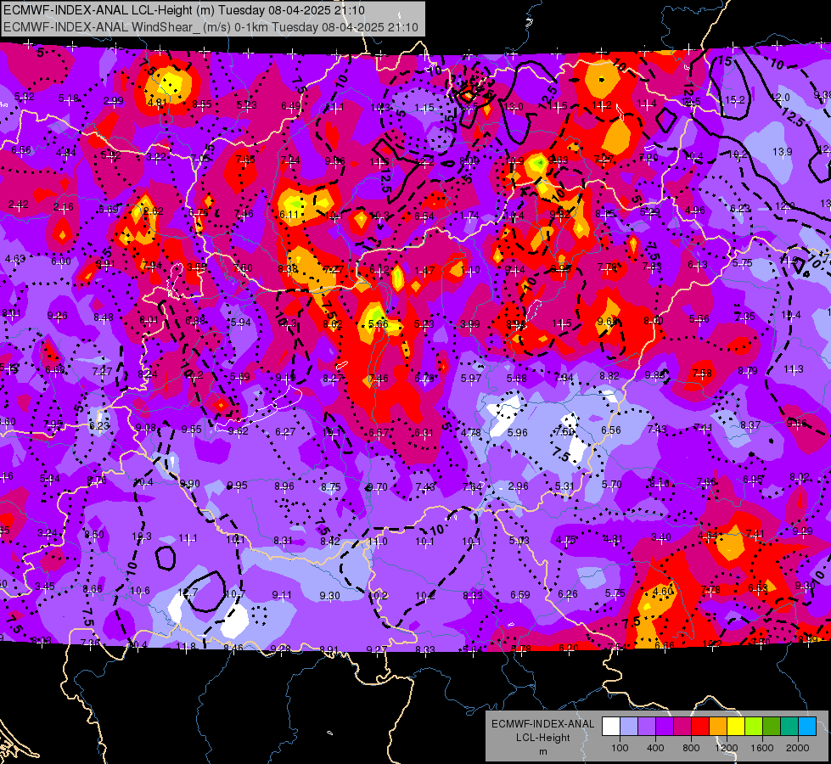The image size is (831, 764).
Task: Click the grid value '2.99'
Action: click(x=113, y=101)
